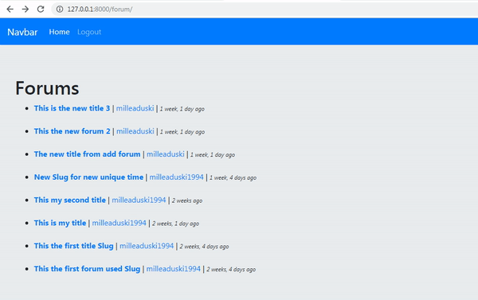Click '1 week, 4 days ago' timestamp
The image size is (478, 300).
tap(233, 178)
